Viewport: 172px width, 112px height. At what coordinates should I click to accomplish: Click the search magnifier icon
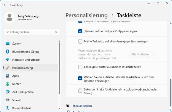coord(56,32)
